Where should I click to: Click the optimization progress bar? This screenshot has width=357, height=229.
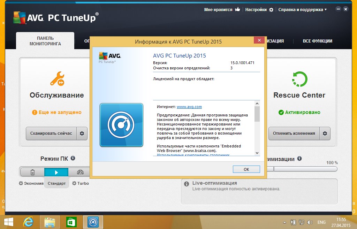coord(302,169)
